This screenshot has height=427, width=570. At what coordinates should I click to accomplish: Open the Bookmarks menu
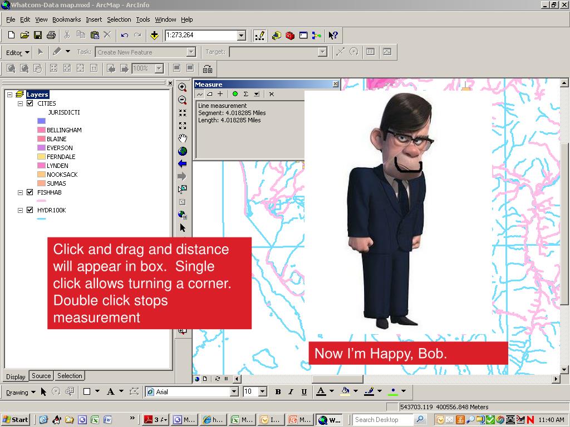click(x=66, y=19)
